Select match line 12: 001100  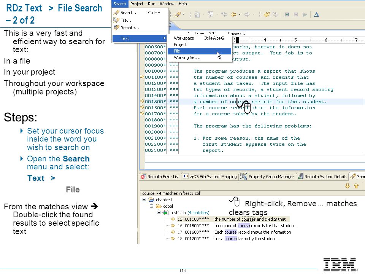pos(230,219)
